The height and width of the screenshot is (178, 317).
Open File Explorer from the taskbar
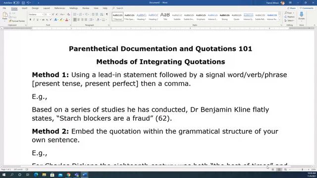[x=44, y=175]
